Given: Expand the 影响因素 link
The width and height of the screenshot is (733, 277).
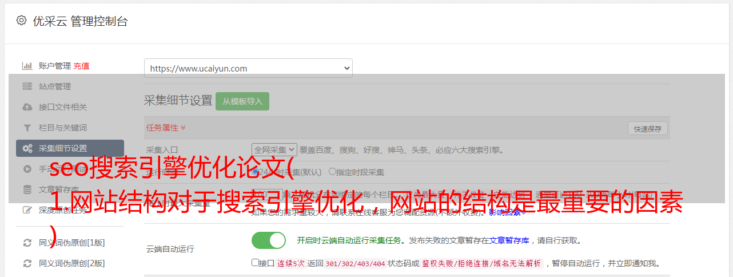Looking at the screenshot, I should [x=508, y=213].
